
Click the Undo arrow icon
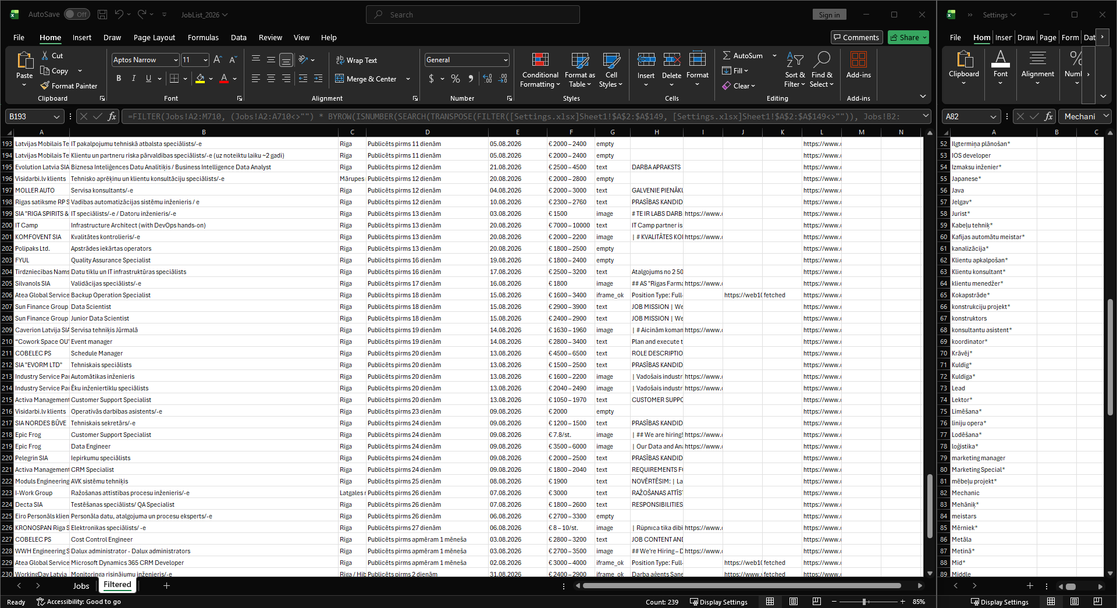119,15
